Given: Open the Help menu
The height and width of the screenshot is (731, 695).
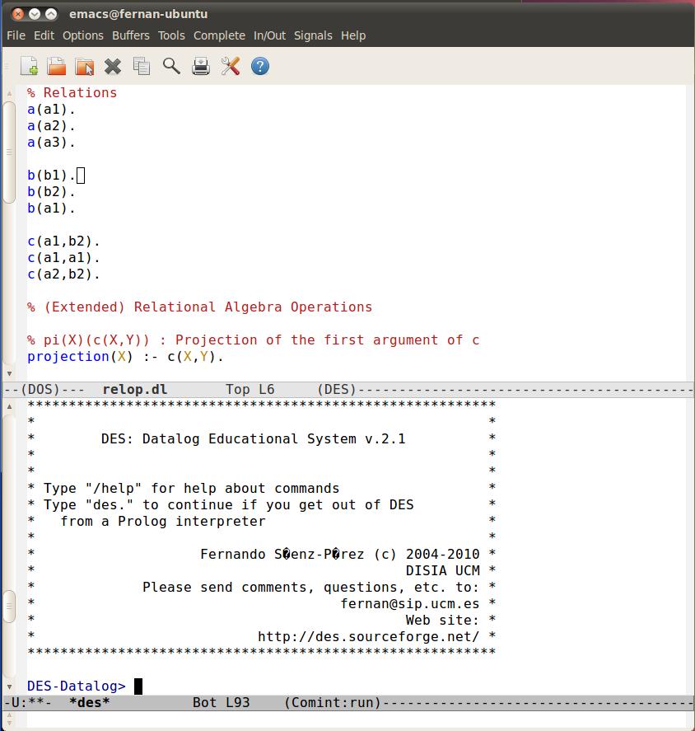Looking at the screenshot, I should click(x=353, y=35).
